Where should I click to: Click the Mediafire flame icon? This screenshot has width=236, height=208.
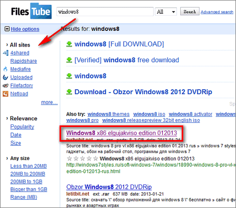pyautogui.click(x=6, y=70)
